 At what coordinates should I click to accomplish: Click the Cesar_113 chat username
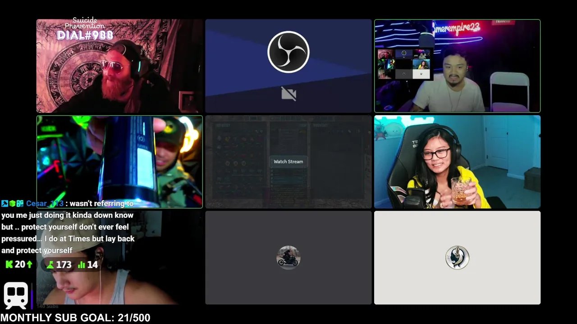click(45, 203)
